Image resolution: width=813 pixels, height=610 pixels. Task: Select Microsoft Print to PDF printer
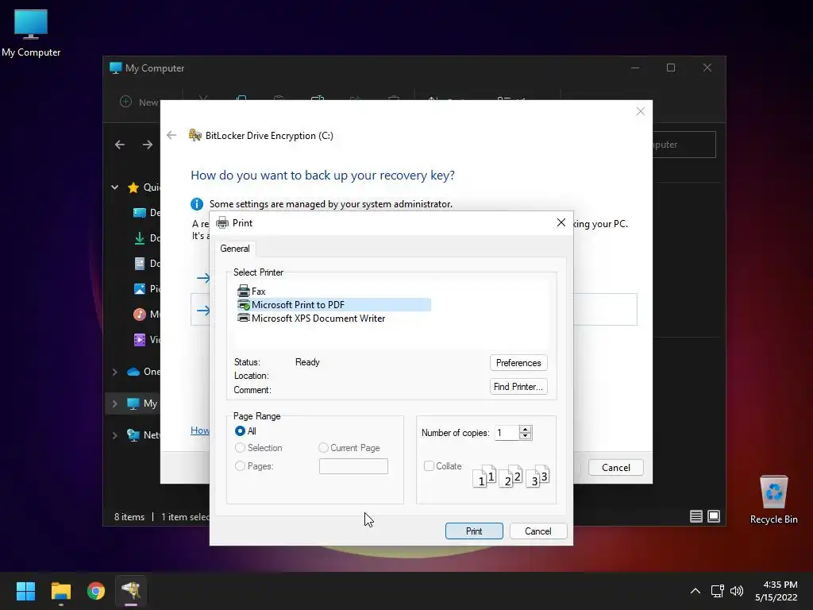point(333,304)
